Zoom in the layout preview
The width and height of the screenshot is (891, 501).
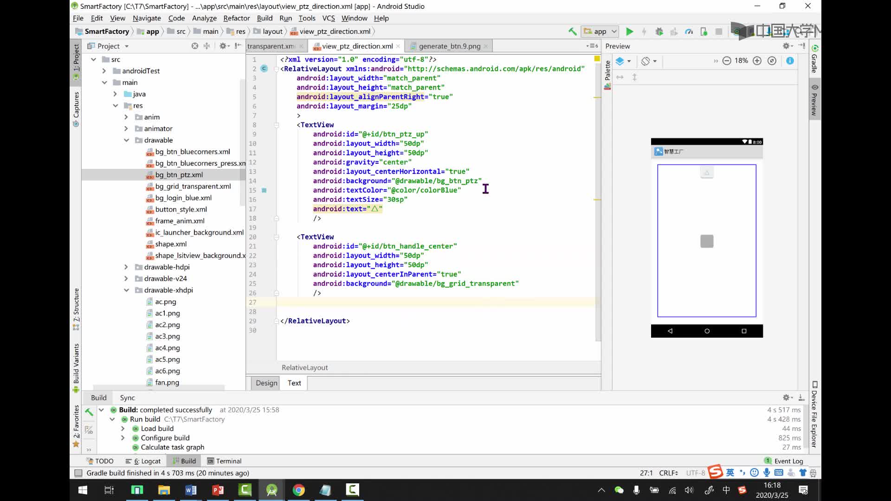click(757, 61)
